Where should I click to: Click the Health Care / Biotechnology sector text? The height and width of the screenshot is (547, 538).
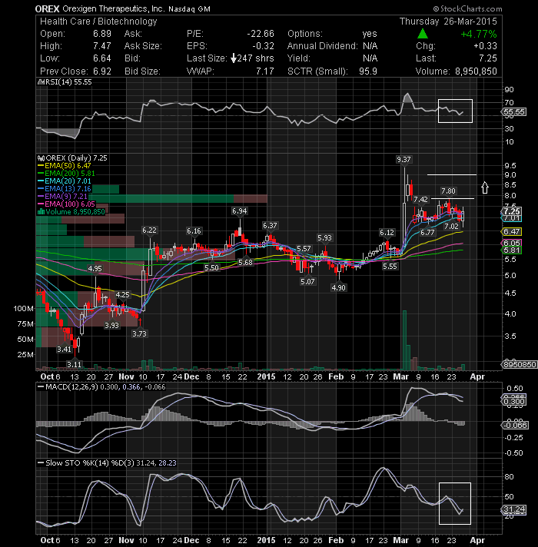(x=98, y=22)
